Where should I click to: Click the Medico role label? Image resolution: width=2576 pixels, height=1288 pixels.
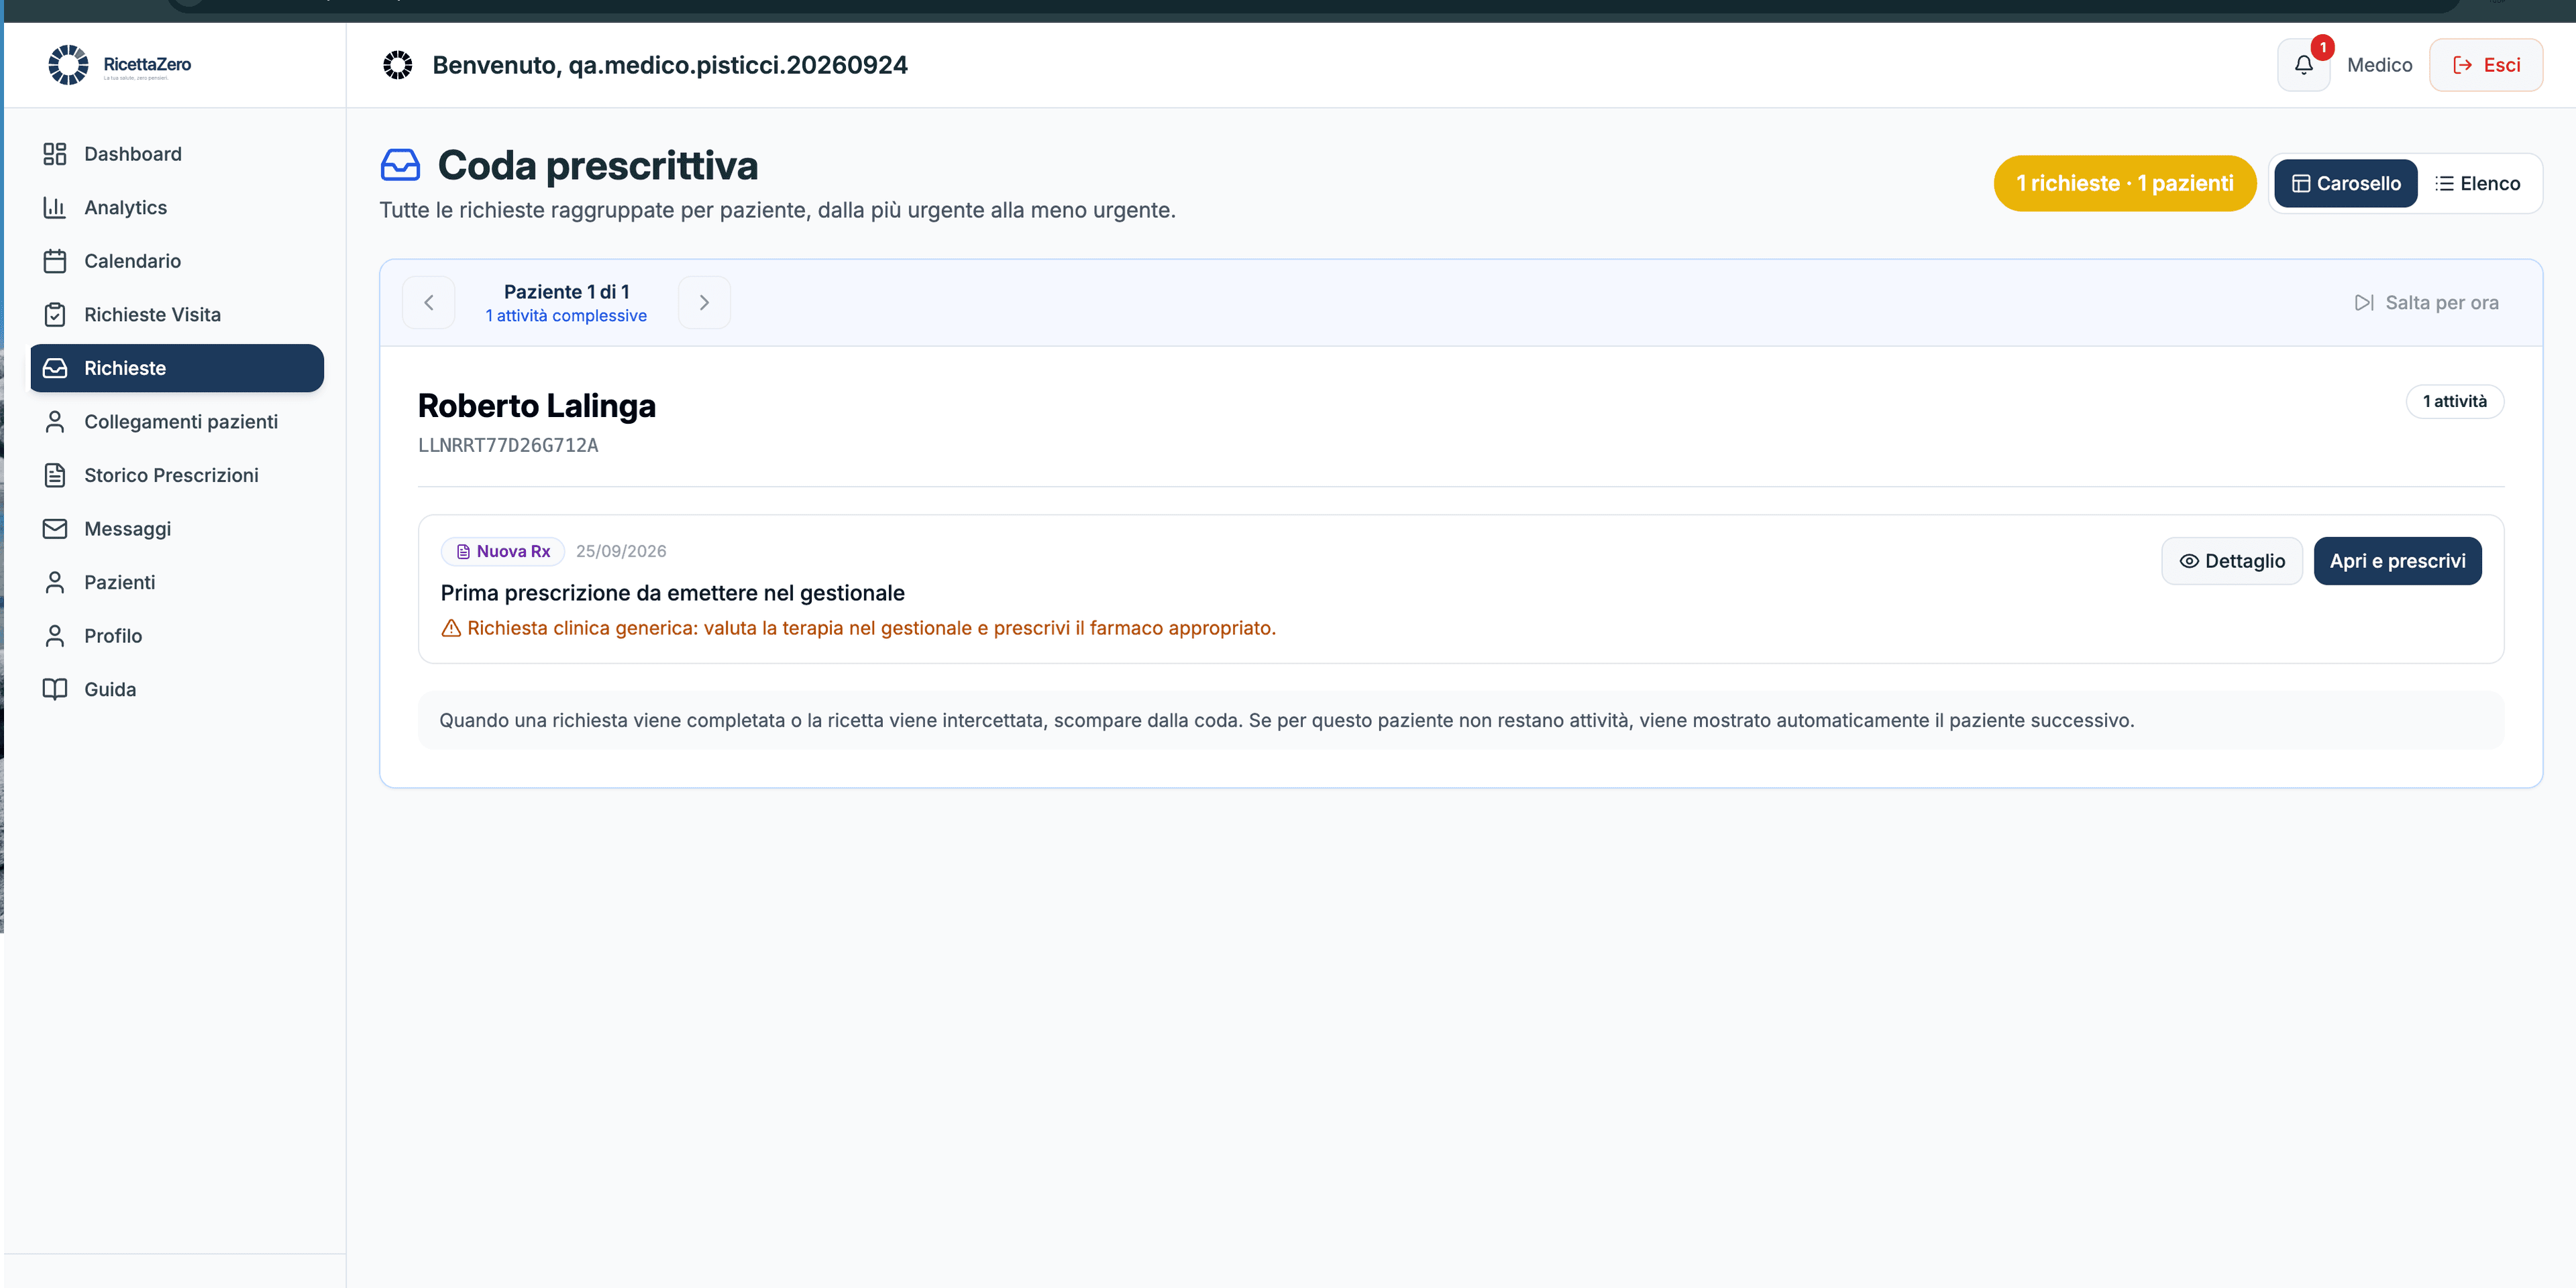(x=2379, y=65)
